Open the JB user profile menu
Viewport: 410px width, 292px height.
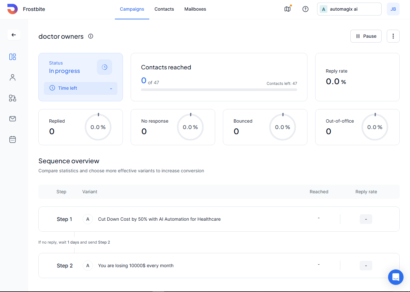click(x=393, y=9)
